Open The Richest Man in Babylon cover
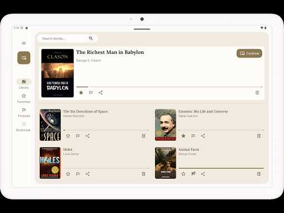 [x=57, y=73]
